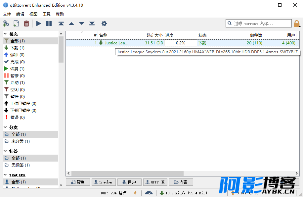Click the add torrent file icon

click(16, 24)
